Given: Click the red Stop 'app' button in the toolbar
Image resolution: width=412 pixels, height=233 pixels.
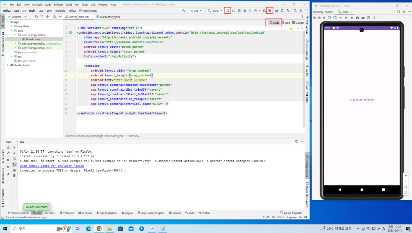Looking at the screenshot, I should (270, 11).
